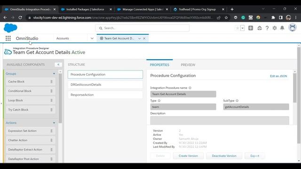Bookmark this page with the star icon
Viewport: 301px width, 169px height.
226,18
